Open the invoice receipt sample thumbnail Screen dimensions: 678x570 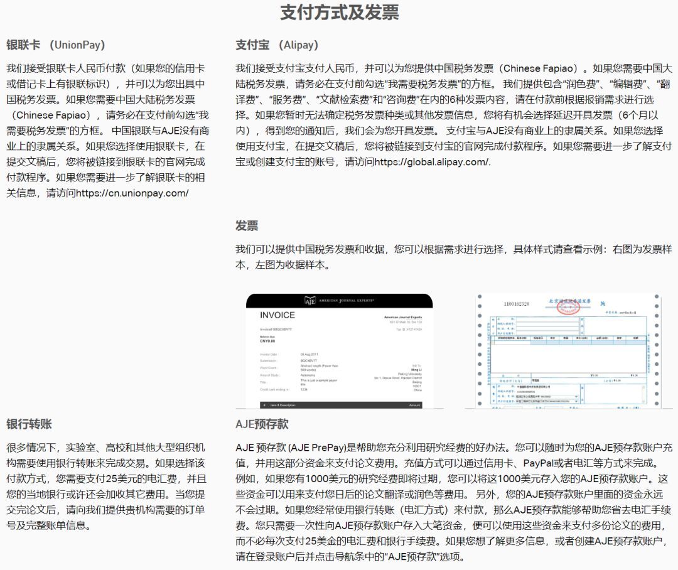[x=340, y=351]
